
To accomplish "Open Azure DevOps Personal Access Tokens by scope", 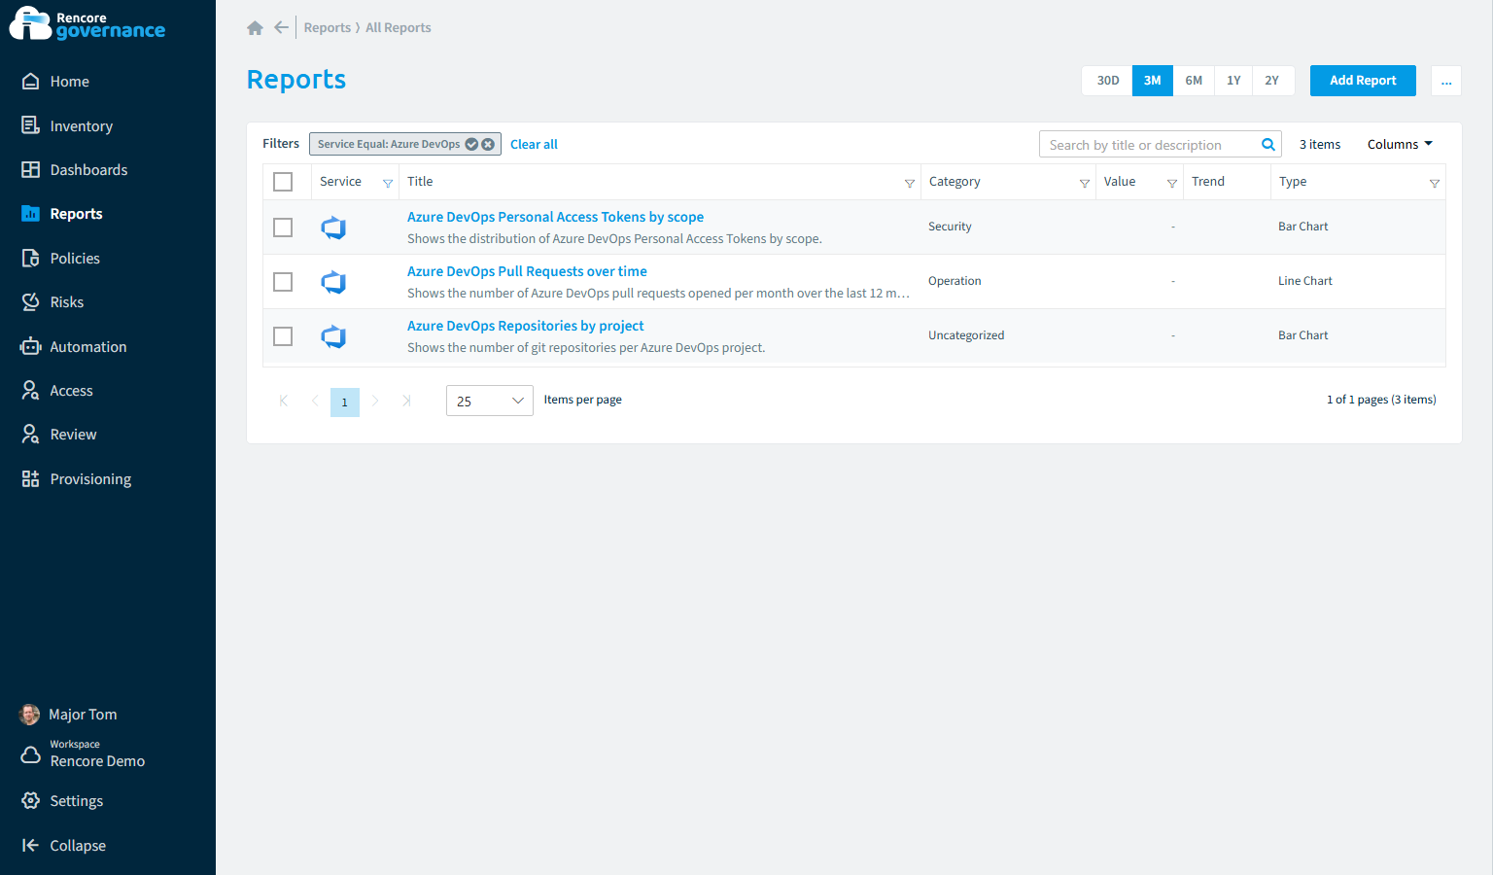I will point(555,217).
